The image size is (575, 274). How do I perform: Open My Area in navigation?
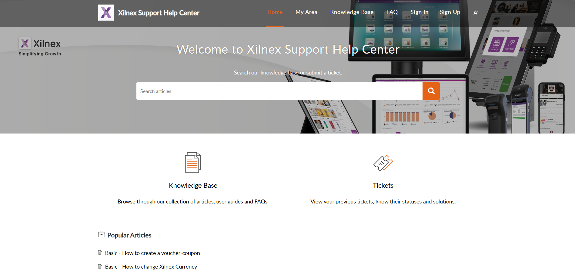[x=306, y=12]
